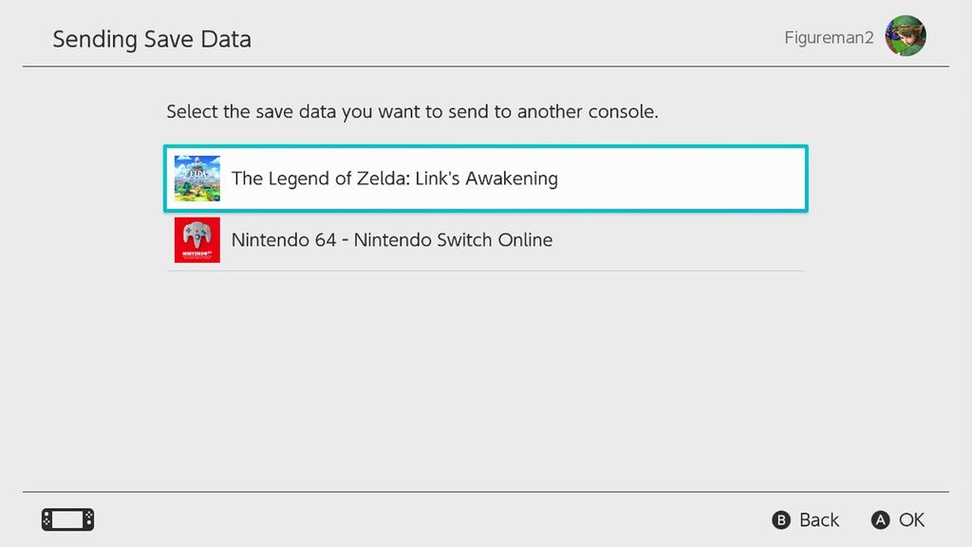Click the divider line under the header
The width and height of the screenshot is (972, 547).
click(484, 66)
